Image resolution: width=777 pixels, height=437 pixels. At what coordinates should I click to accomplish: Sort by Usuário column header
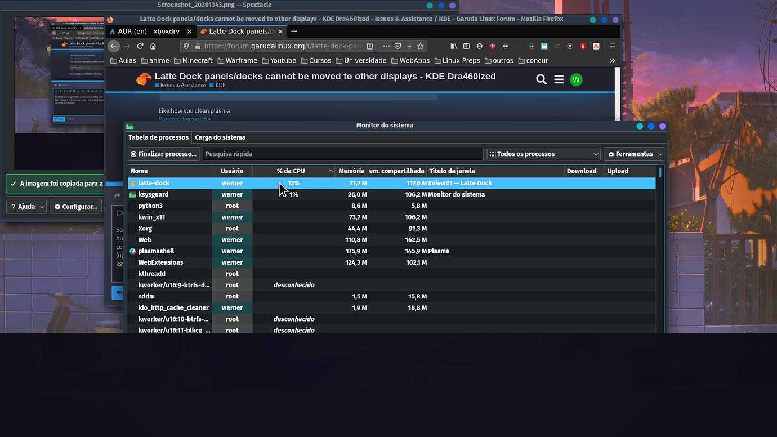(x=232, y=171)
